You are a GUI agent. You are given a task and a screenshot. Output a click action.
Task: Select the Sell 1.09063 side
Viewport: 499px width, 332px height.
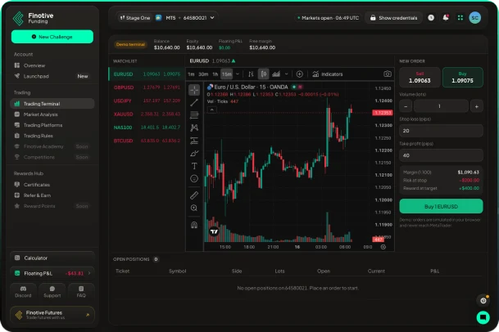[420, 77]
